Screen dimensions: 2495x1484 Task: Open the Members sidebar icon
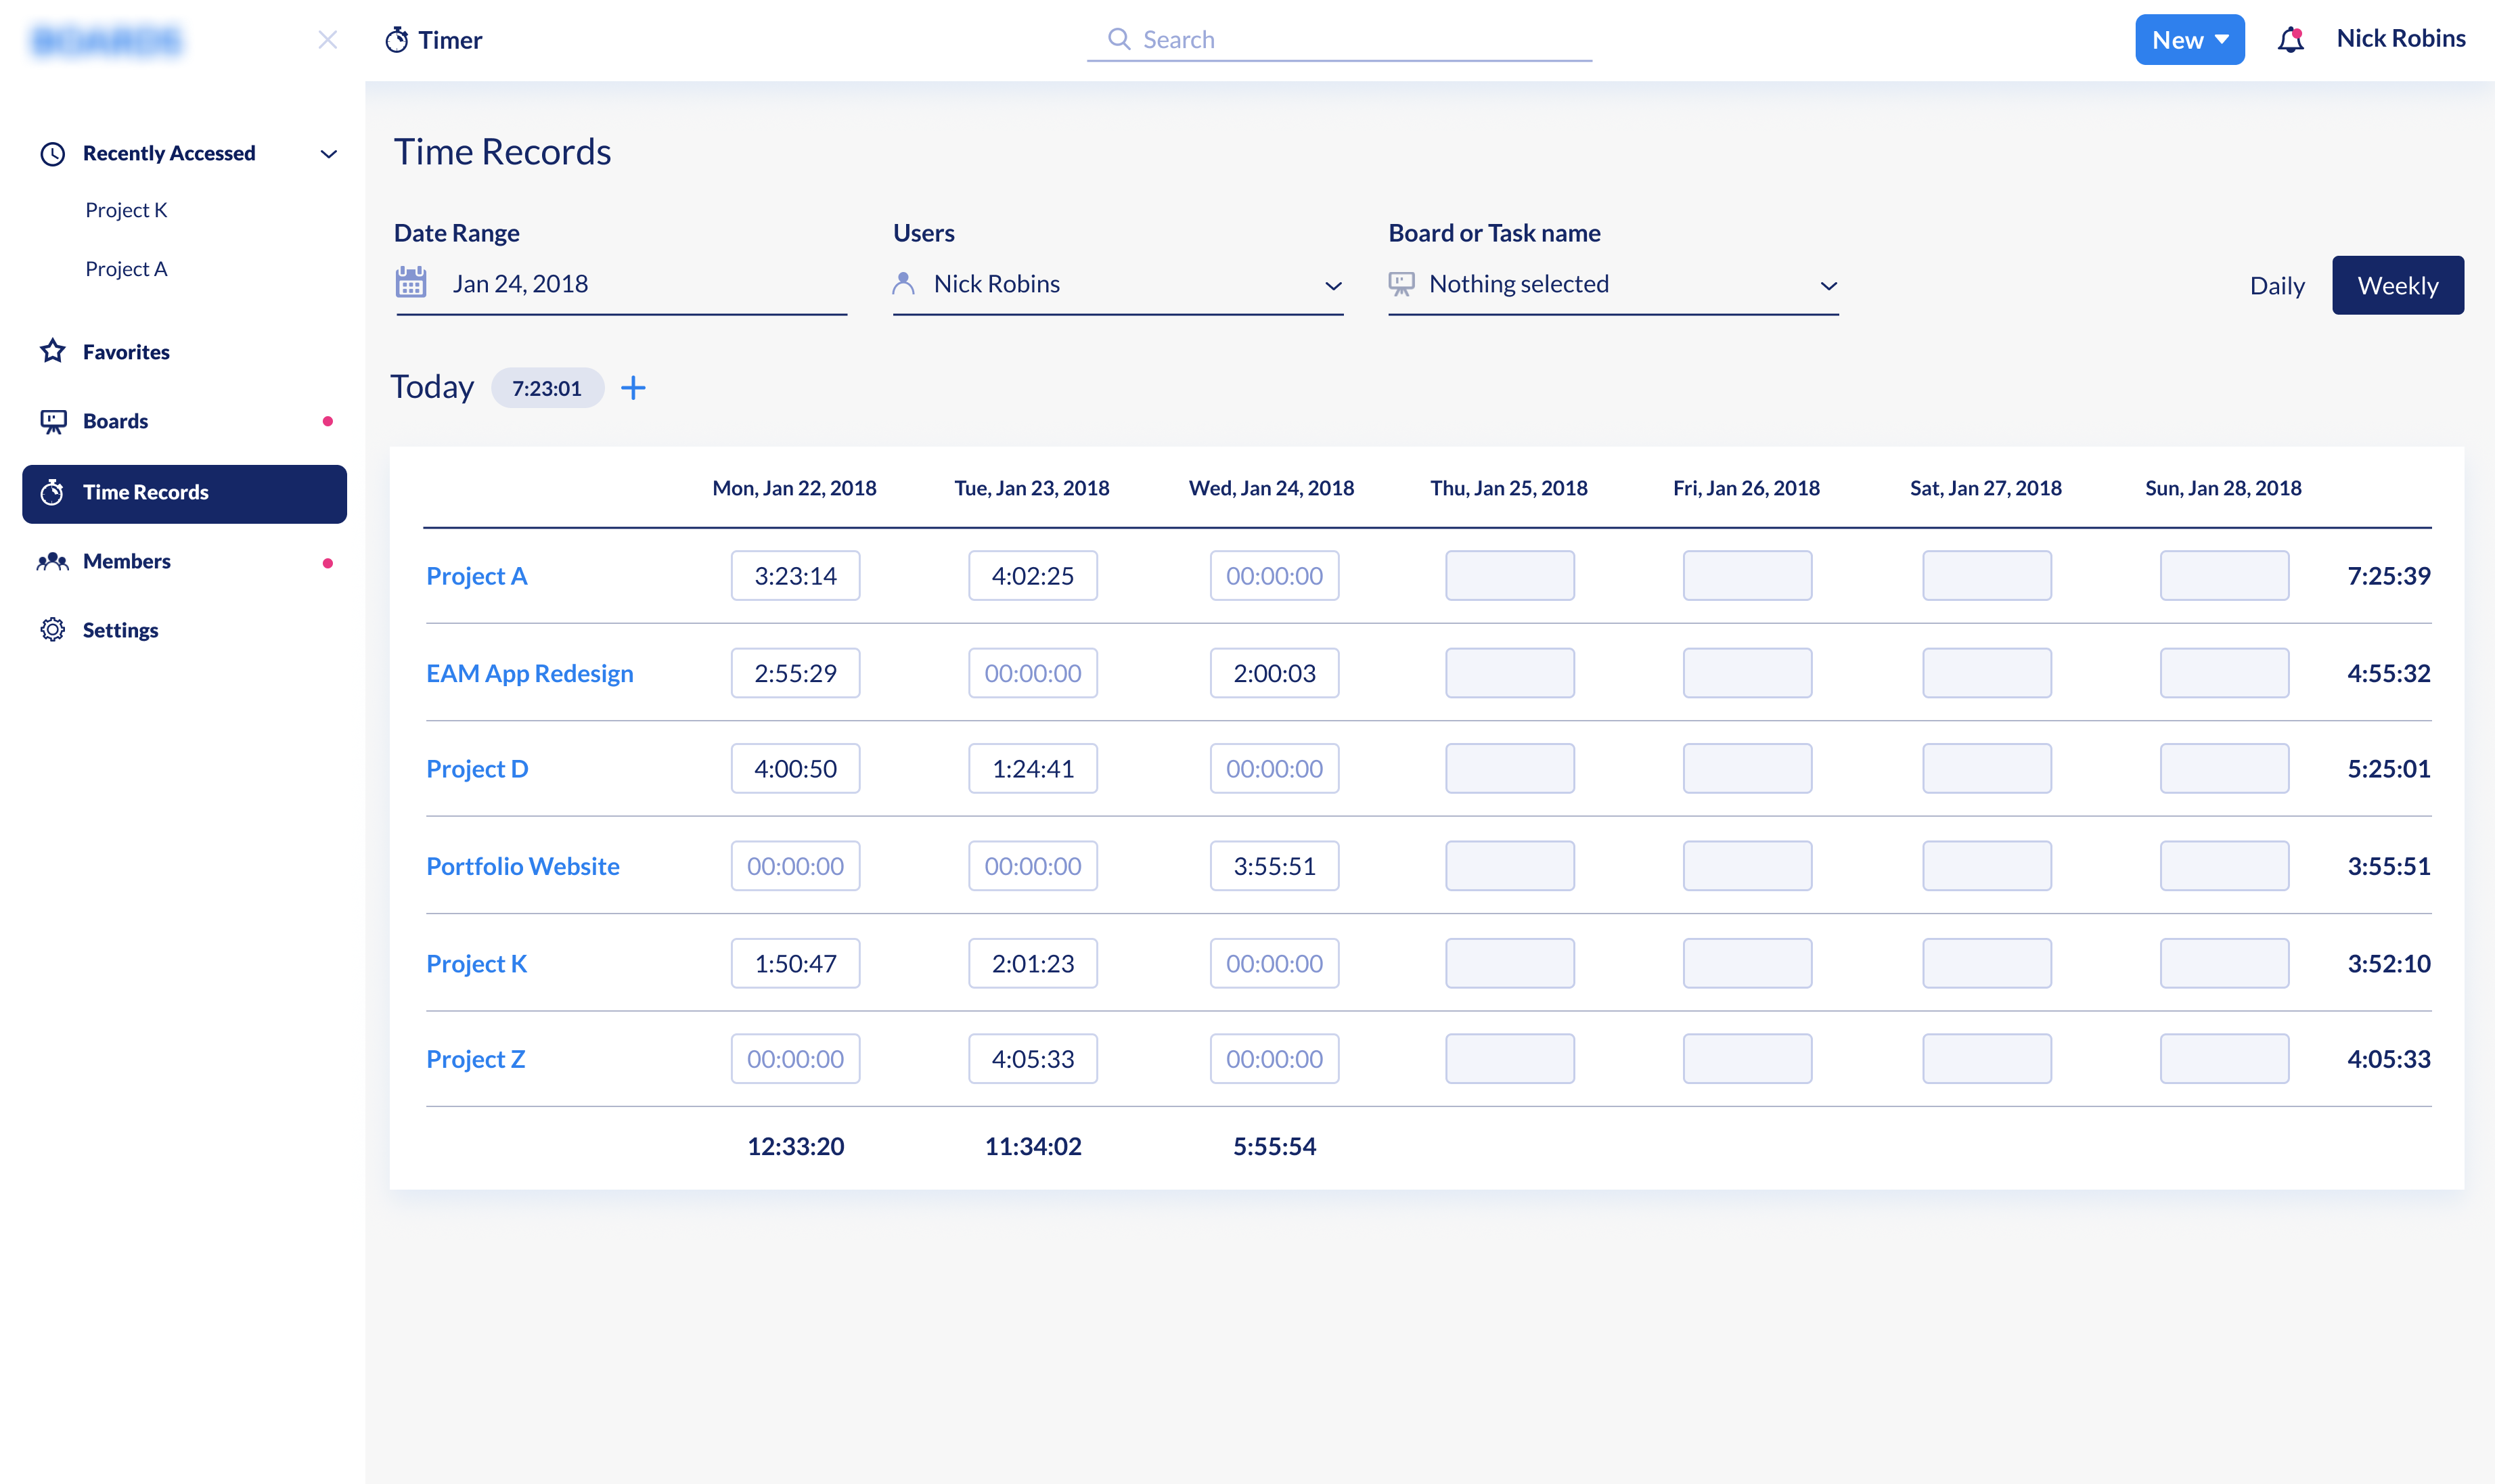click(x=53, y=561)
